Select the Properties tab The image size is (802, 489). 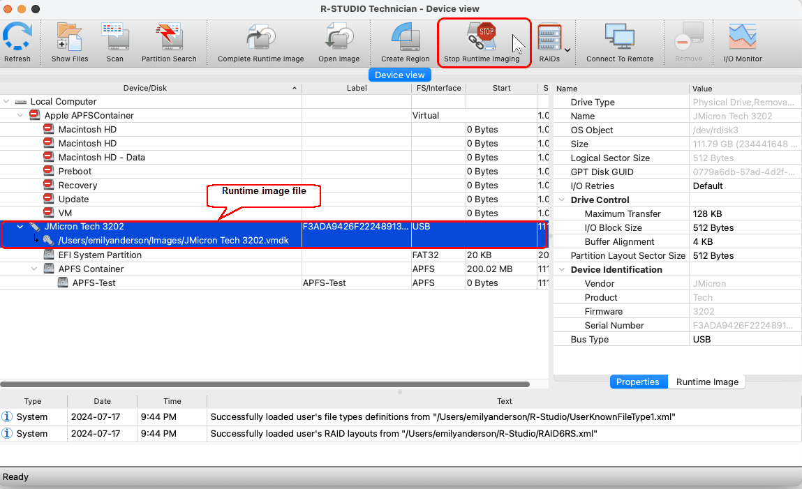pyautogui.click(x=638, y=382)
